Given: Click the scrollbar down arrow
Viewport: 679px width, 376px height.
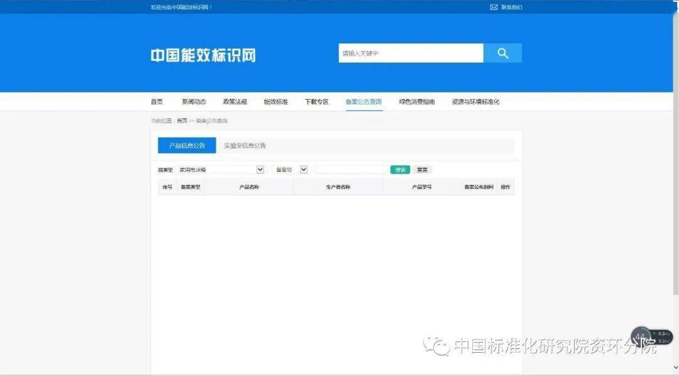Looking at the screenshot, I should pyautogui.click(x=675, y=367).
